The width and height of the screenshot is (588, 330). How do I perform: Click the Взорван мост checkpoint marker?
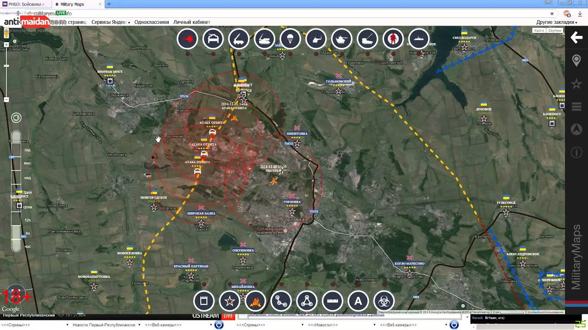[110, 82]
